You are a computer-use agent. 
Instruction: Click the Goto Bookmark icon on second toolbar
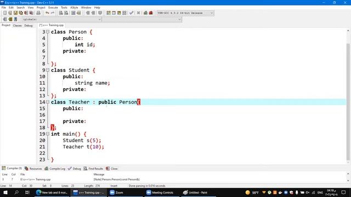point(15,19)
